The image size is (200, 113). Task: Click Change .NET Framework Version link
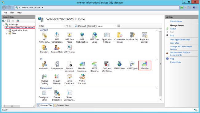point(181,48)
